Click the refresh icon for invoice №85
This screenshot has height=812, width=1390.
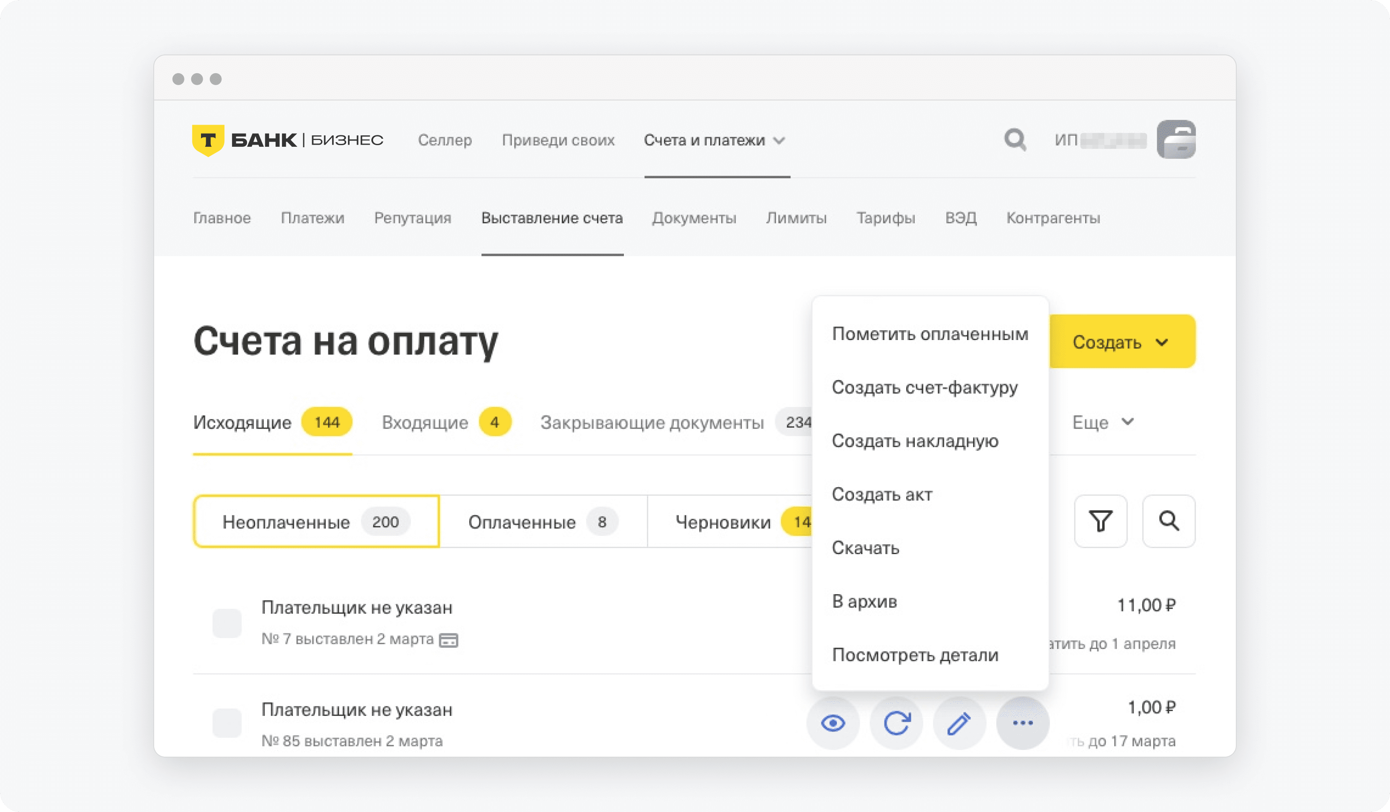pos(896,723)
